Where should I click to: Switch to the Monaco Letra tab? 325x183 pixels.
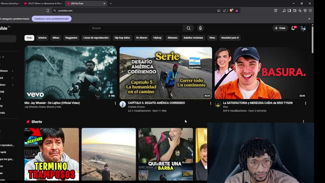[10, 3]
